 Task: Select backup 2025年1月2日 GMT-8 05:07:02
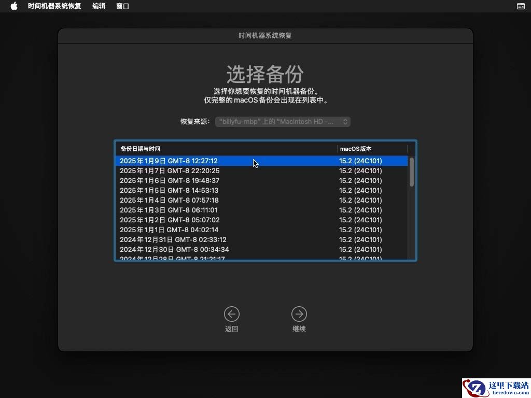[261, 220]
